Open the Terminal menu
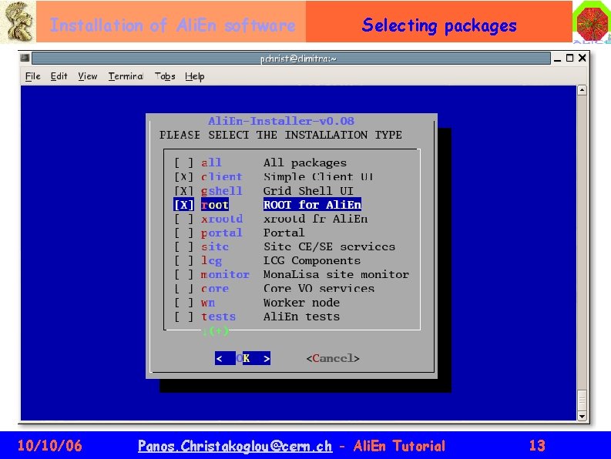611x459 pixels. click(x=126, y=76)
